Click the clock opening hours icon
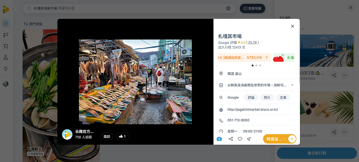Image resolution: width=359 pixels, height=162 pixels. point(221,131)
